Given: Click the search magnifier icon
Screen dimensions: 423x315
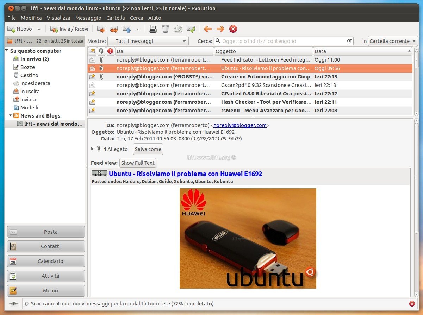Looking at the screenshot, I should tap(218, 41).
